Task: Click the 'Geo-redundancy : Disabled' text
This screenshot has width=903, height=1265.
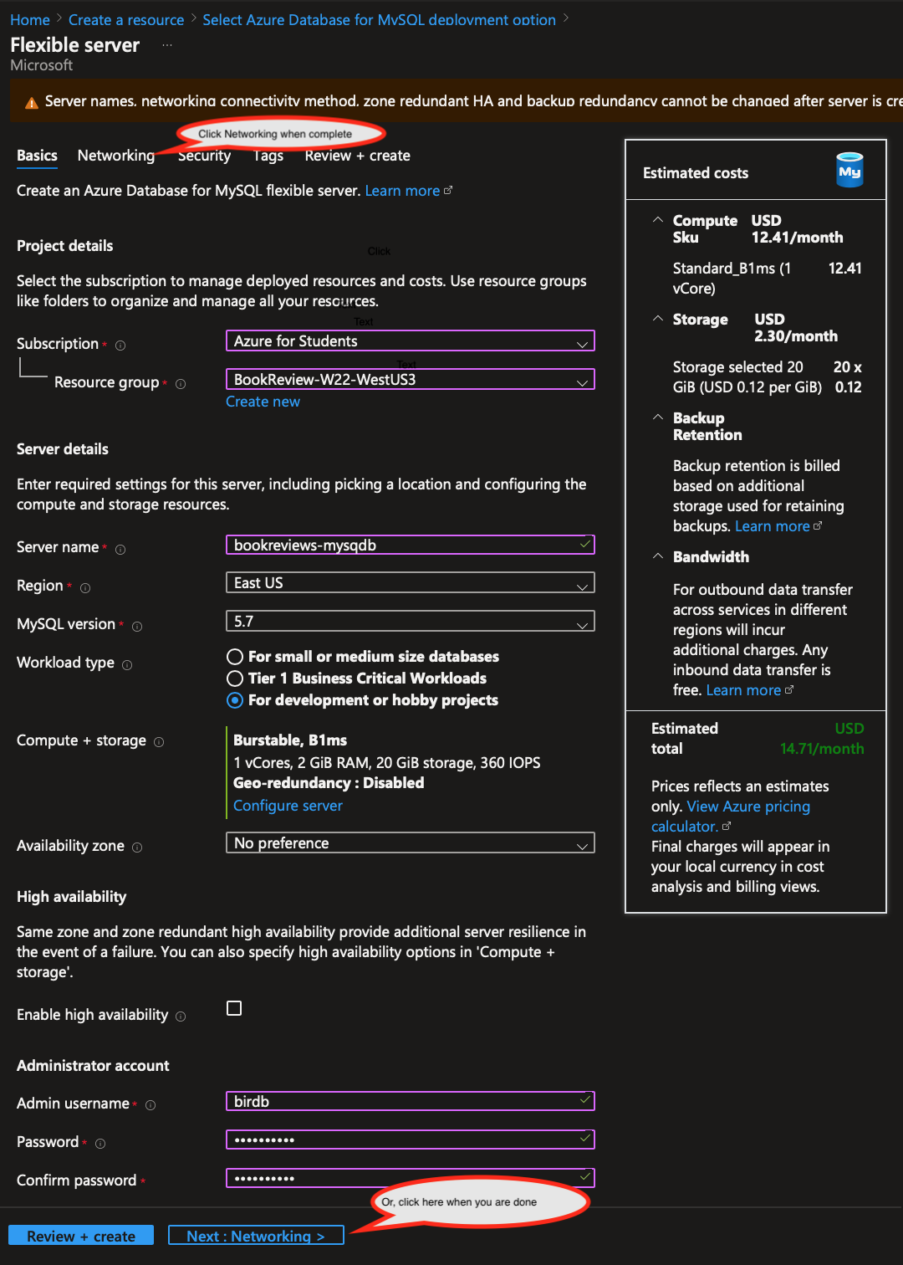Action: [329, 783]
